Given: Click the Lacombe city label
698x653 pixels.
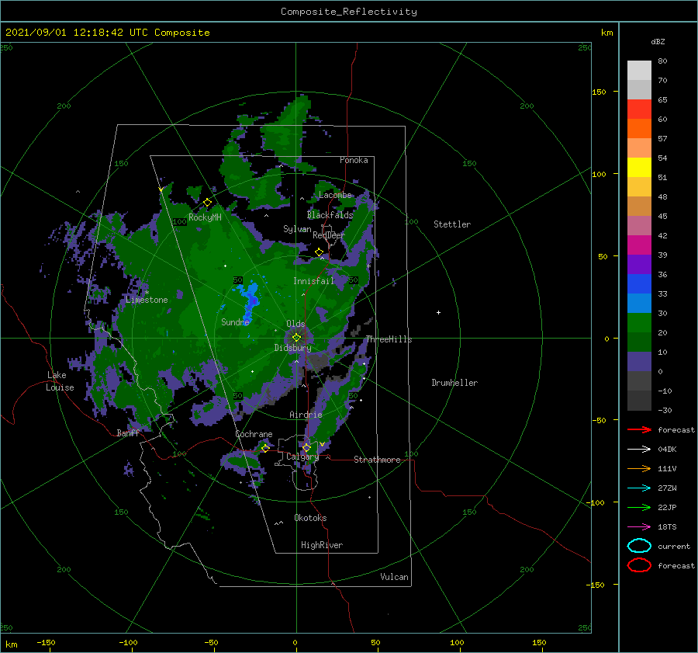Looking at the screenshot, I should pyautogui.click(x=335, y=195).
